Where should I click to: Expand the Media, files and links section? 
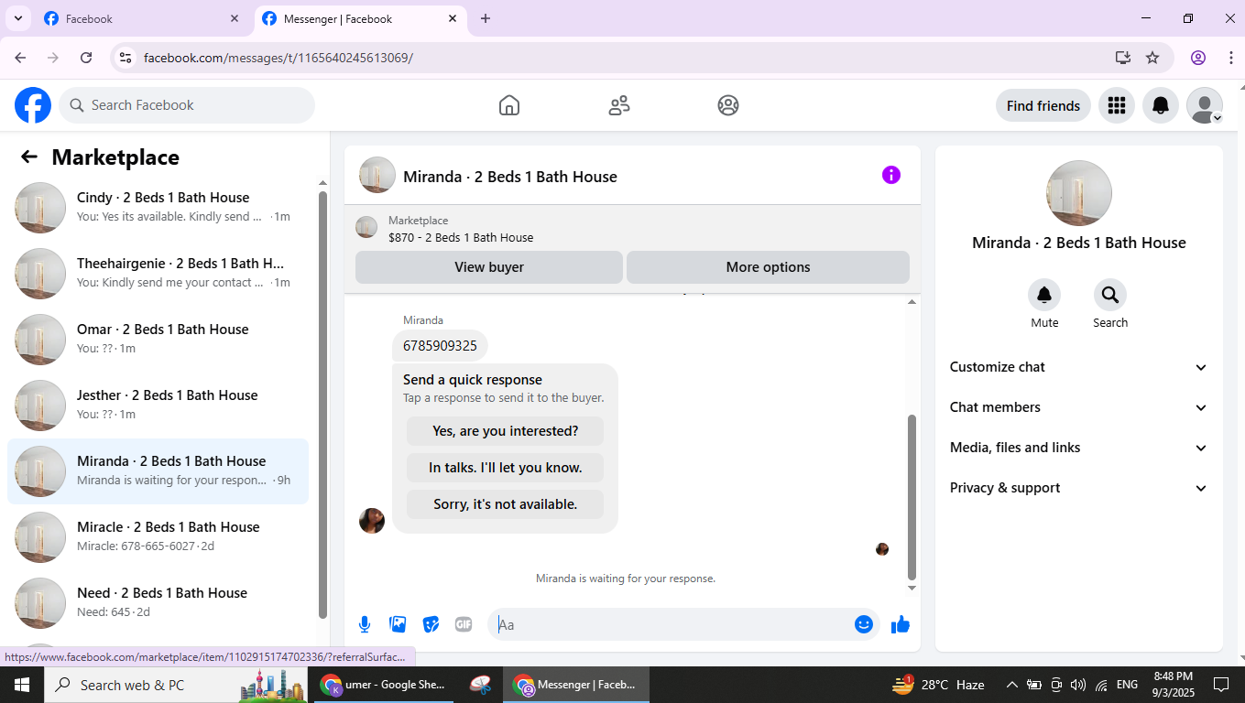(1079, 448)
